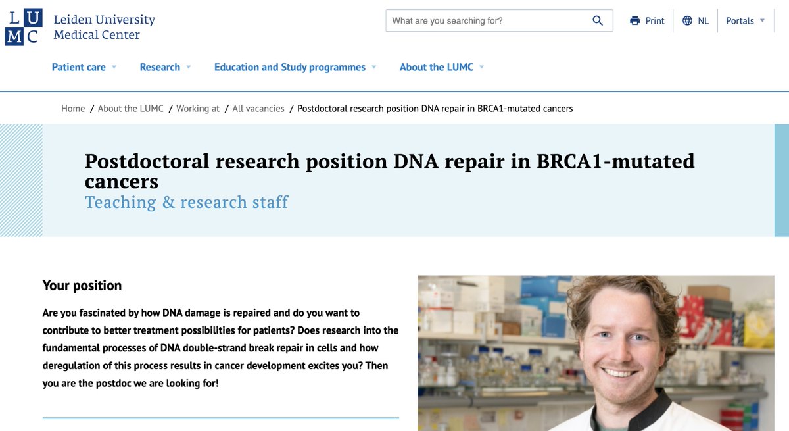Focus the 'What are you searching for?' field

(499, 20)
